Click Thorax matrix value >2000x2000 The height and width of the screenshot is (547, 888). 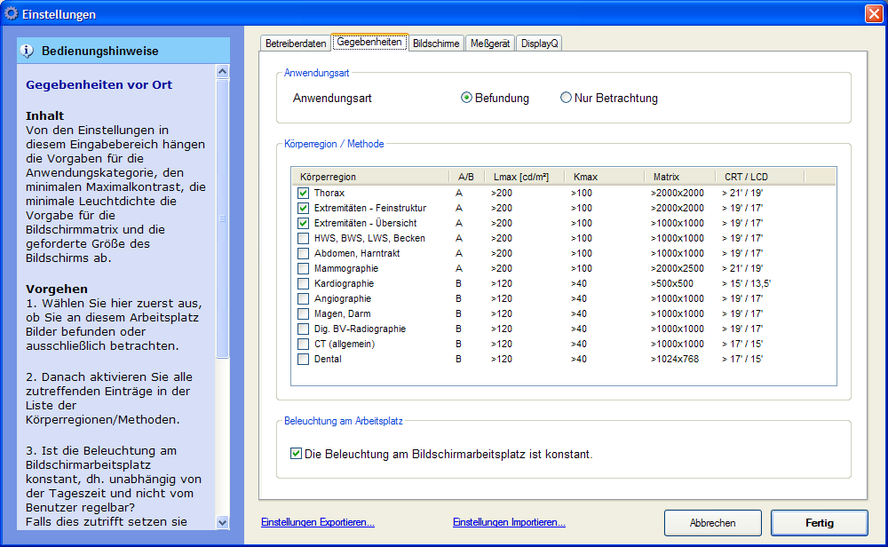pos(678,193)
